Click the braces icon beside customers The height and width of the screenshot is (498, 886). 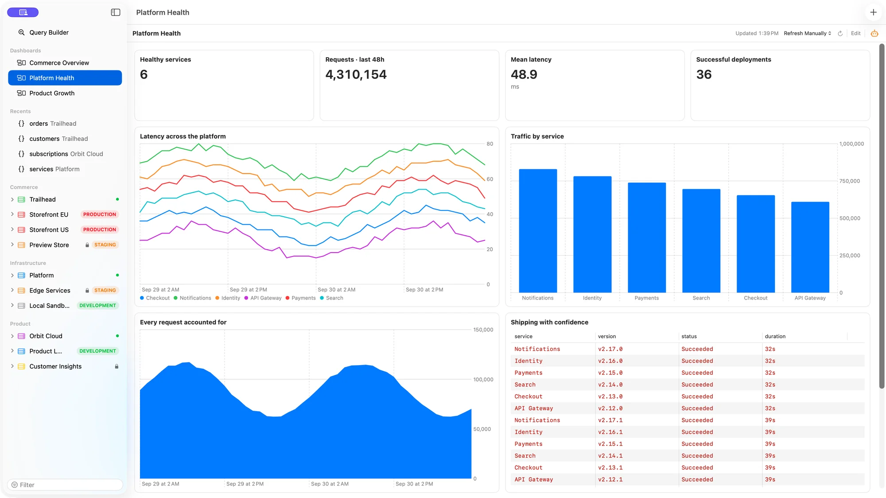[x=21, y=139]
